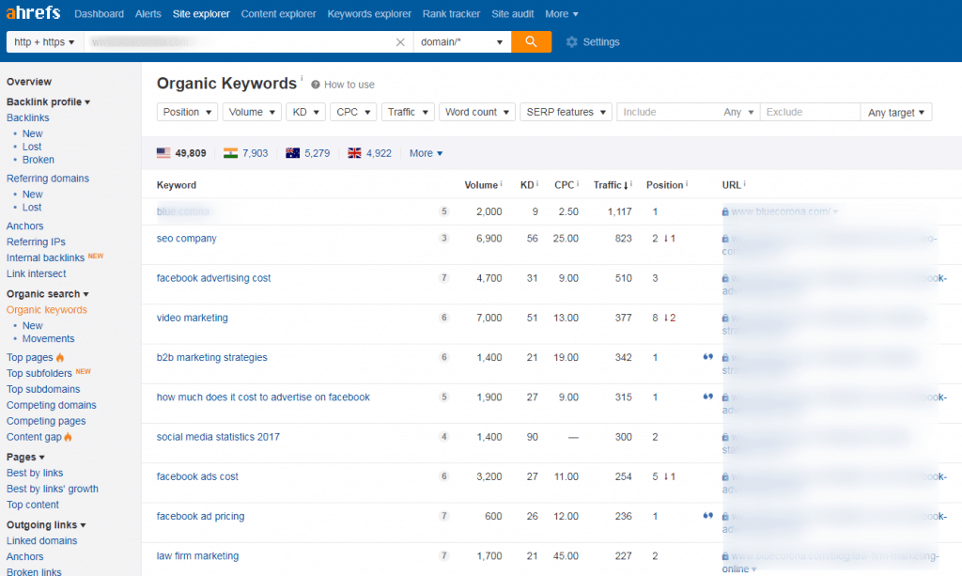Open Competing domains in the sidebar

tap(52, 406)
